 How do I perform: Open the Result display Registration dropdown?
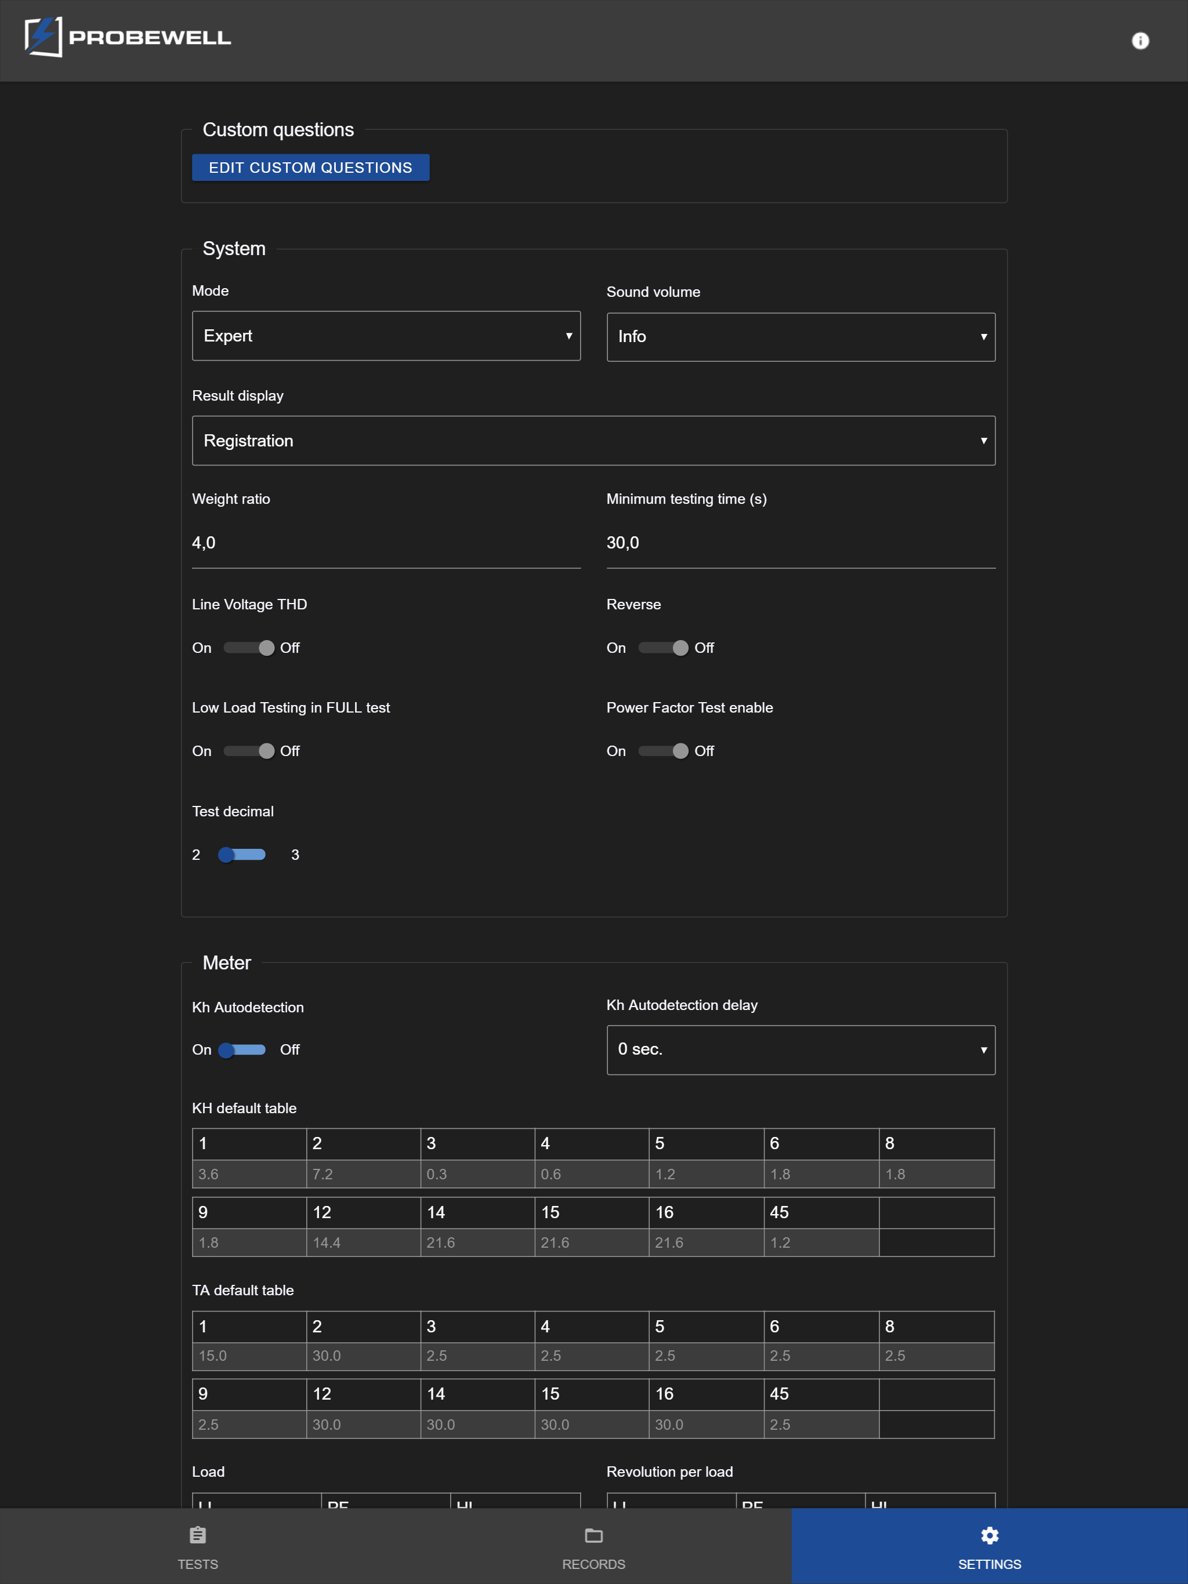tap(593, 441)
